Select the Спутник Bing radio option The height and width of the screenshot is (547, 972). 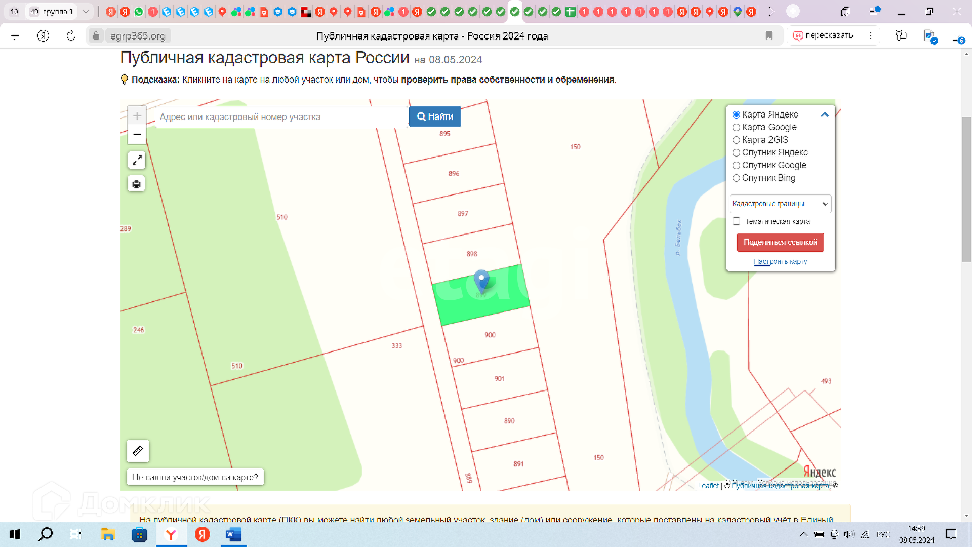(x=737, y=178)
